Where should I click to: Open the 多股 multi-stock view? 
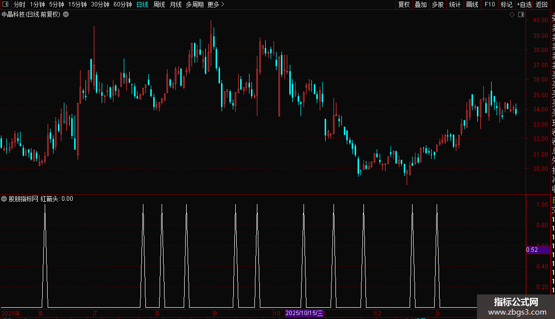[438, 4]
